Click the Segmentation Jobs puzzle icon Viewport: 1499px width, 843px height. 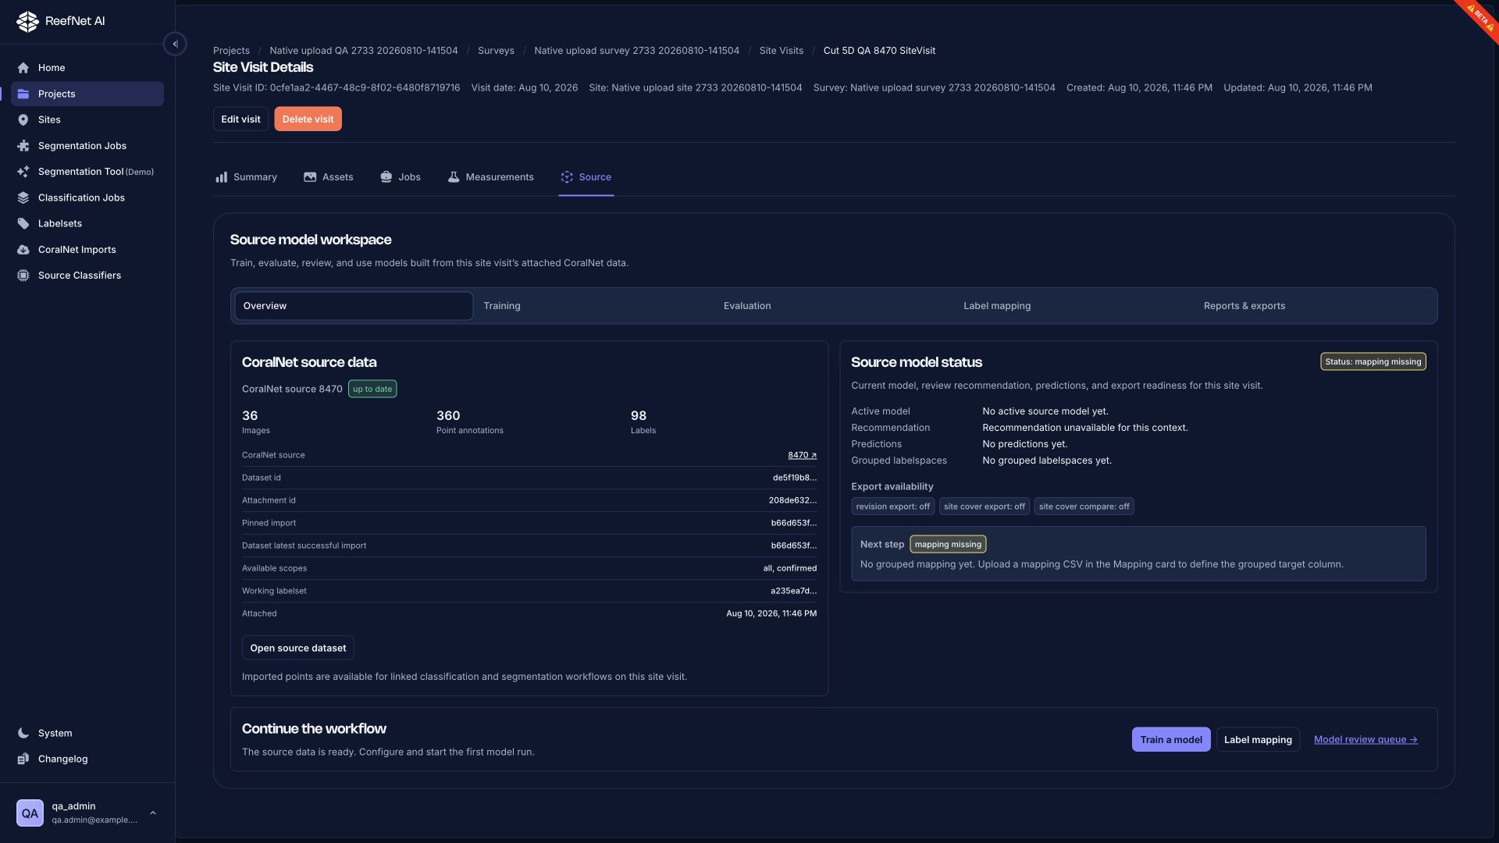(23, 146)
